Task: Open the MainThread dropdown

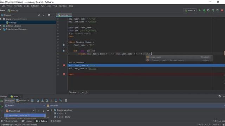Action: [20, 111]
